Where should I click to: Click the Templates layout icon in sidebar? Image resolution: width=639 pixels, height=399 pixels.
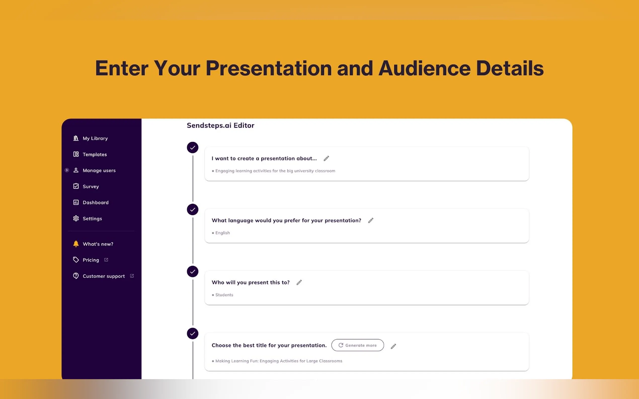coord(76,154)
